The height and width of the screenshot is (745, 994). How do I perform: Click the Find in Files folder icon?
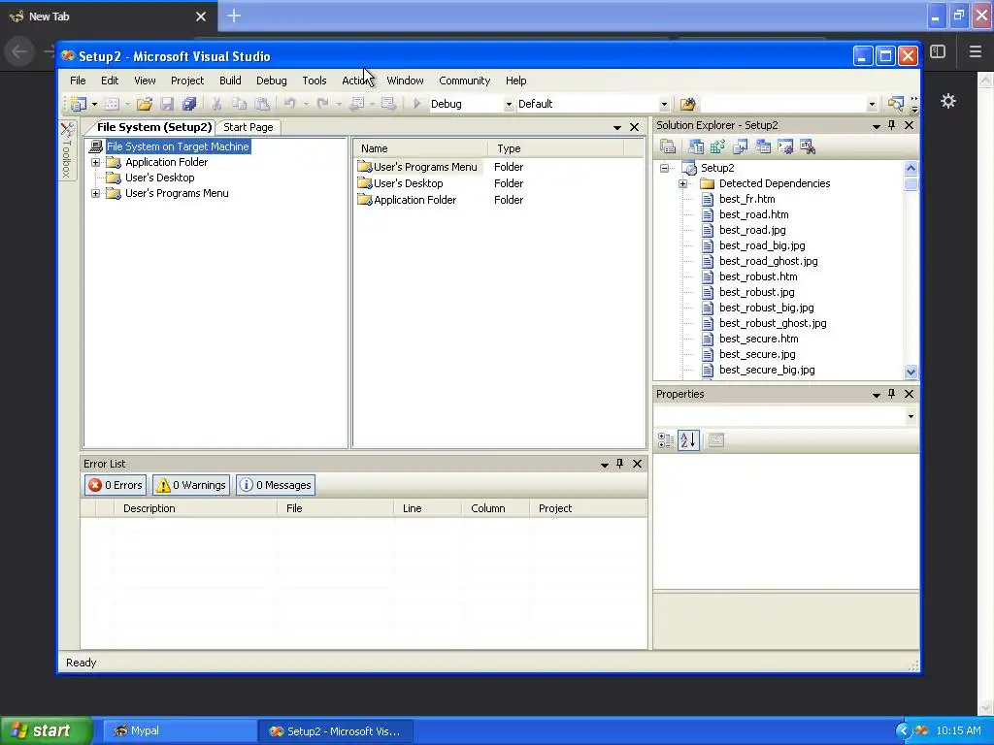(x=688, y=104)
